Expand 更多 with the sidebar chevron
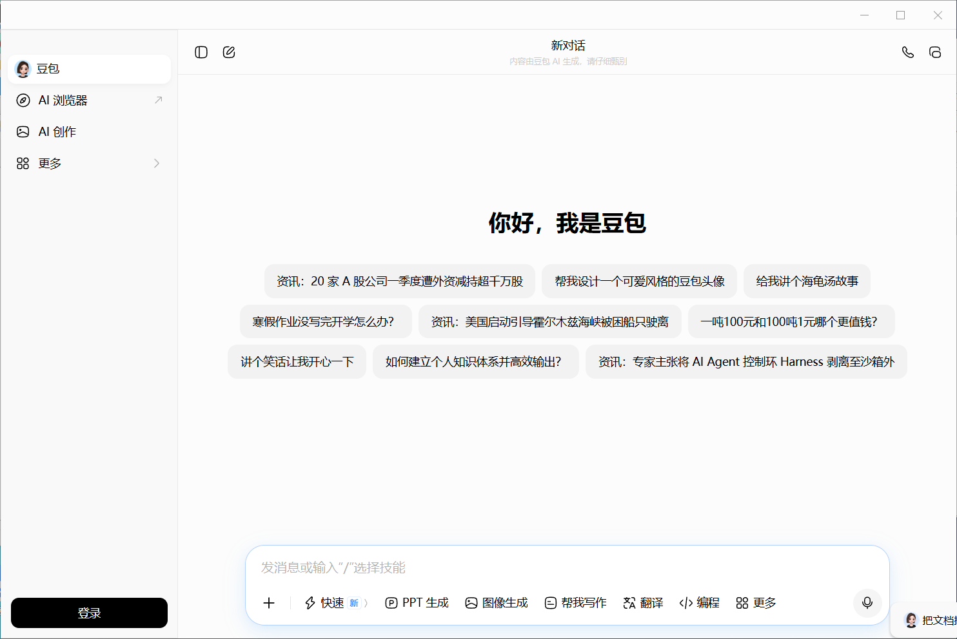Screen dimensions: 957x639 157,164
